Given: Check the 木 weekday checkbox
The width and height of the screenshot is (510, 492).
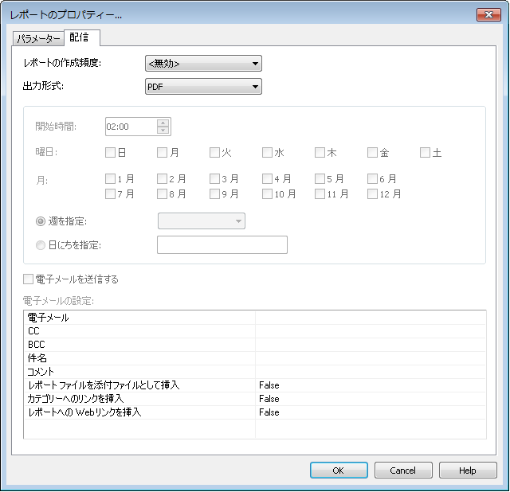Looking at the screenshot, I should click(320, 152).
